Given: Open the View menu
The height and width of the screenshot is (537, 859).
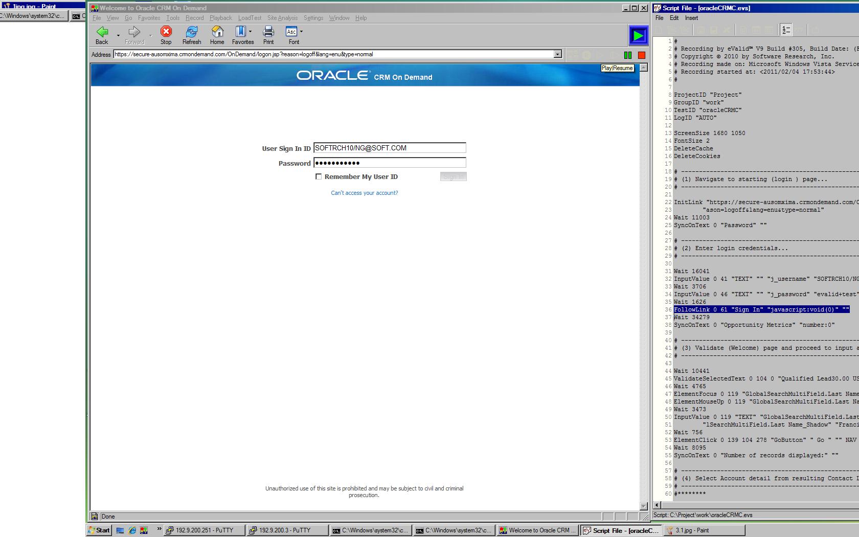Looking at the screenshot, I should click(x=112, y=18).
